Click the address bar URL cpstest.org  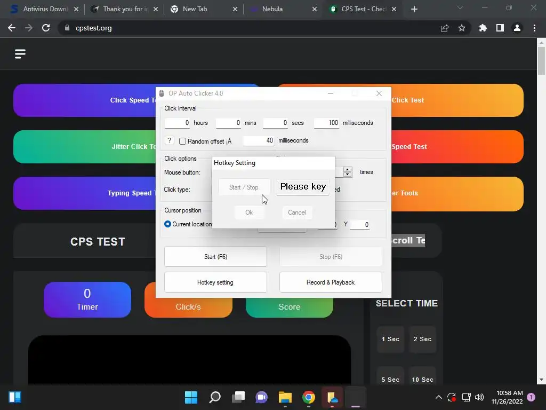pos(93,28)
